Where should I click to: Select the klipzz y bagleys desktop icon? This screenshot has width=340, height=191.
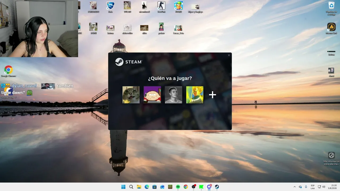[195, 8]
